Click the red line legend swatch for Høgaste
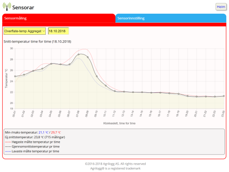Image resolution: width=229 pixels, height=172 pixels. [8, 142]
